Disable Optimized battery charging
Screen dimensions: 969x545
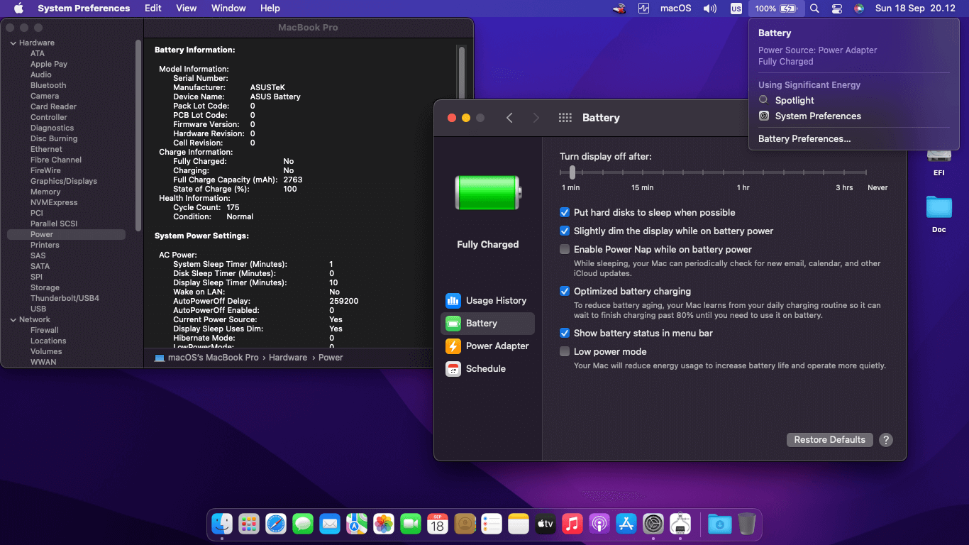coord(565,291)
